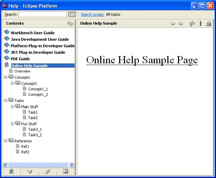Image resolution: width=216 pixels, height=178 pixels.
Task: Click Platform Plug-in Developer Guide book icon
Action: (x=7, y=45)
